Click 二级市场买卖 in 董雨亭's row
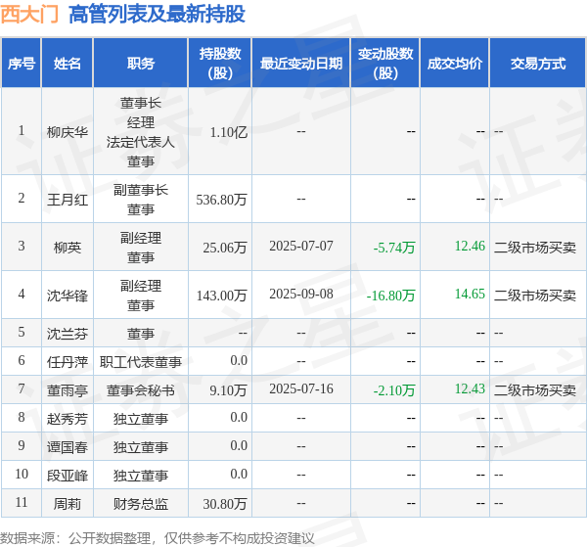Screen dimensions: 587x547 (x=535, y=390)
